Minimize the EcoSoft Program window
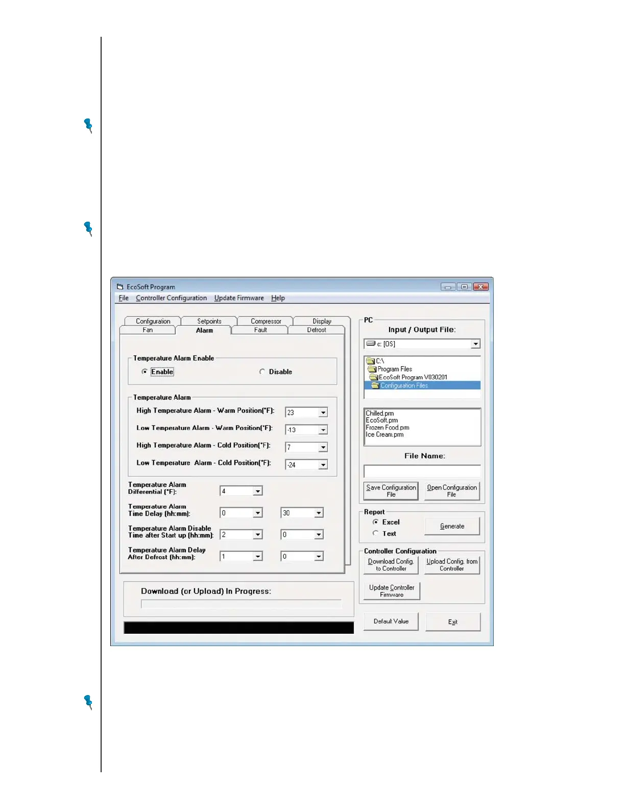The height and width of the screenshot is (809, 625). pyautogui.click(x=448, y=287)
